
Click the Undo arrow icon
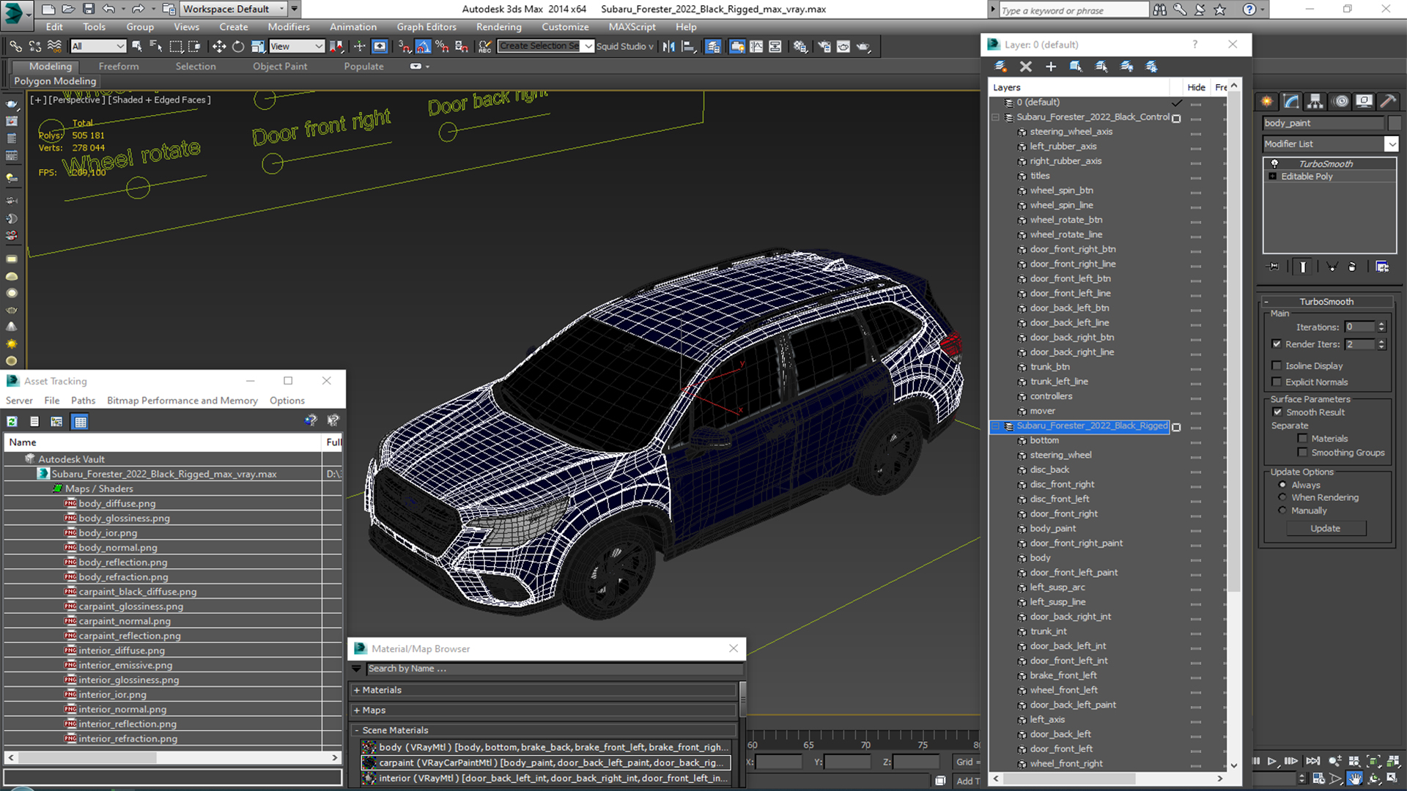[108, 9]
